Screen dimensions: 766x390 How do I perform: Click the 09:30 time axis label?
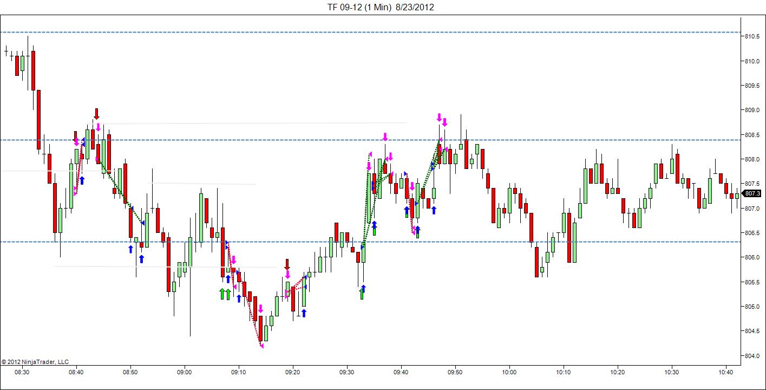(x=346, y=372)
